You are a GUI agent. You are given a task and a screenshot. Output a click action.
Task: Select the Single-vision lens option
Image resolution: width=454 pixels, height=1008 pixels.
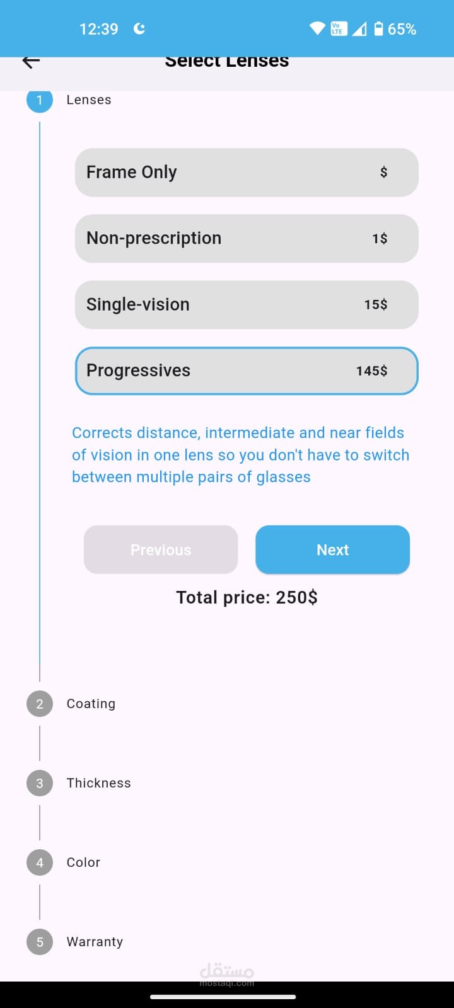coord(247,305)
